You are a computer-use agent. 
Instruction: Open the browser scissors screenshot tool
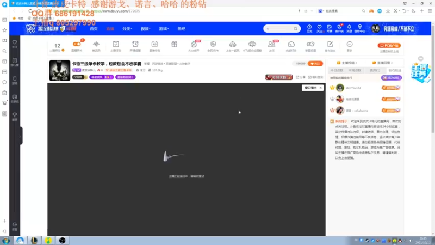coord(395,11)
